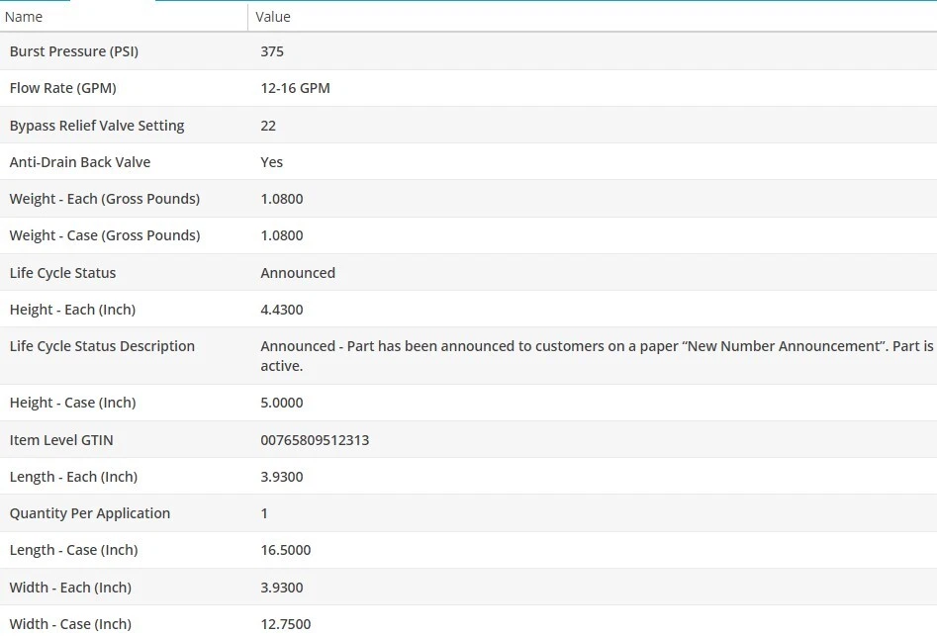Select Weight - Each (Gross Pounds) row
937x636 pixels.
(x=469, y=199)
